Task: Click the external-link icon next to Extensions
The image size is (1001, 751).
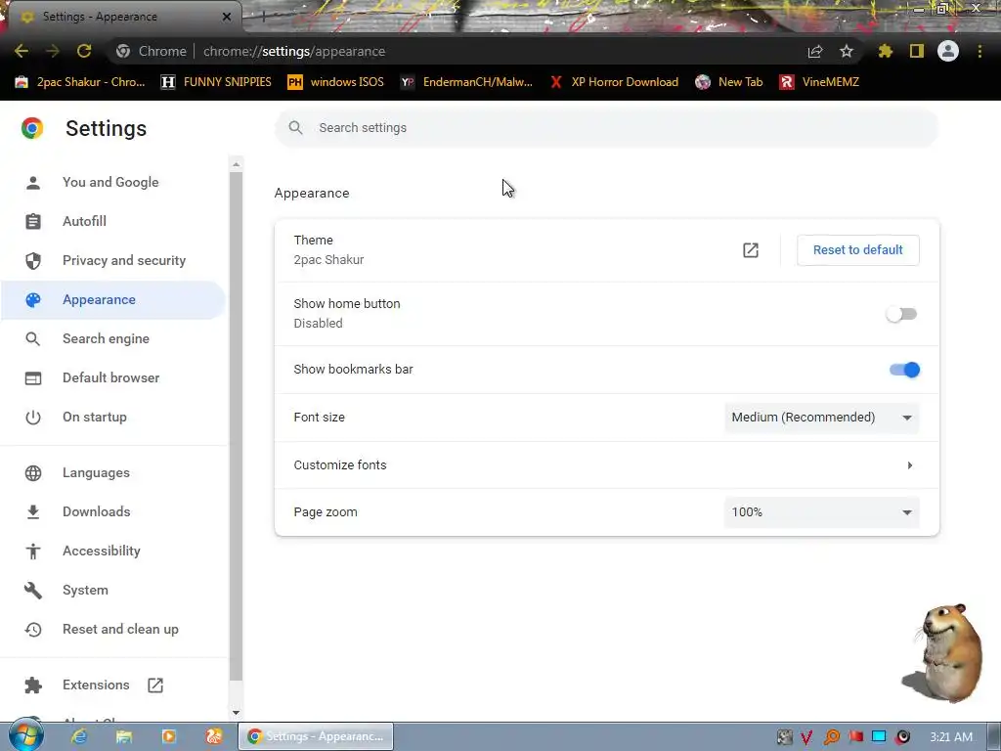Action: (x=155, y=685)
